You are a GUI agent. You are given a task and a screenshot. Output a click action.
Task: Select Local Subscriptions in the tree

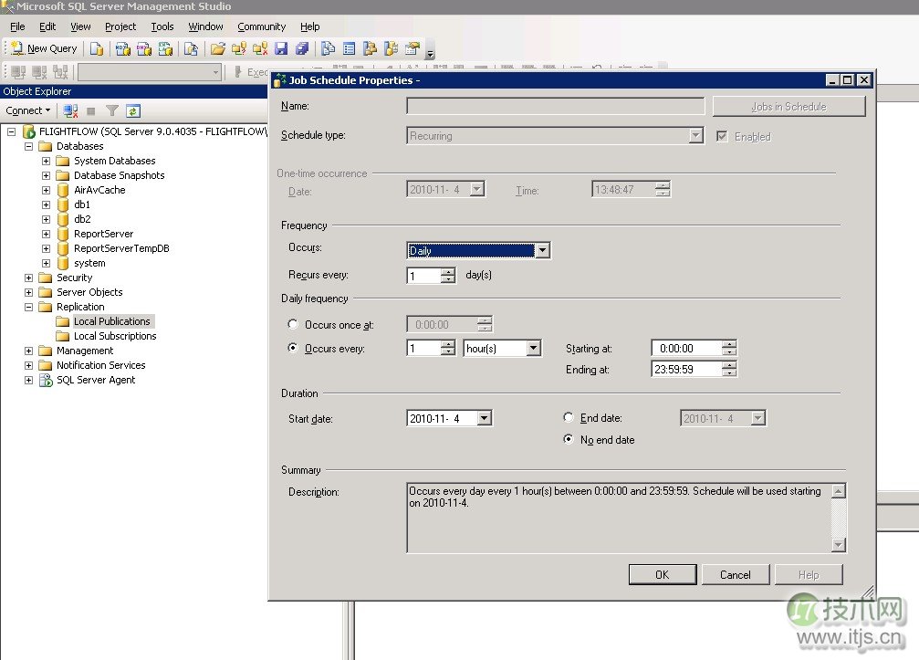(x=115, y=336)
